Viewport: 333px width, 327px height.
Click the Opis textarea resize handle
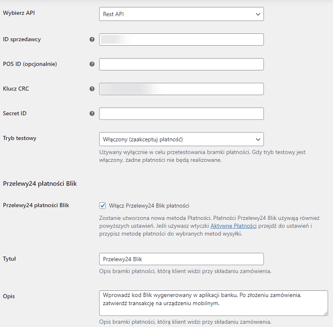325,313
